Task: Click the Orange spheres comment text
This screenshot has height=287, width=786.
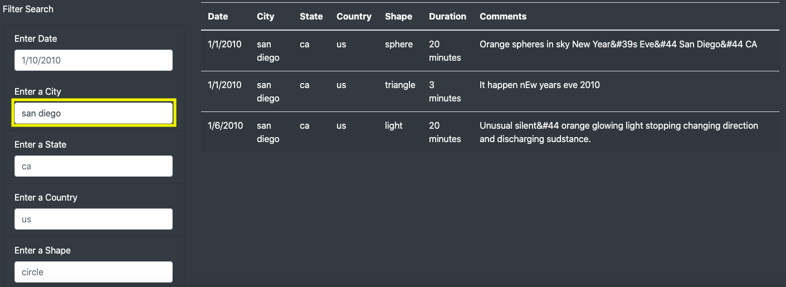Action: [x=618, y=44]
